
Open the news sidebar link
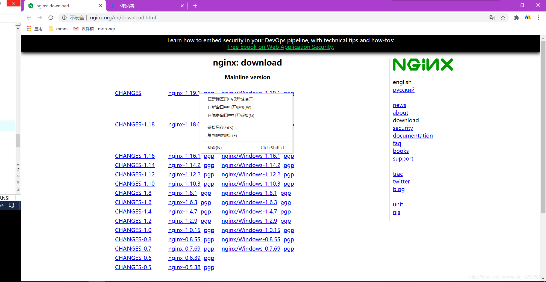pyautogui.click(x=399, y=105)
